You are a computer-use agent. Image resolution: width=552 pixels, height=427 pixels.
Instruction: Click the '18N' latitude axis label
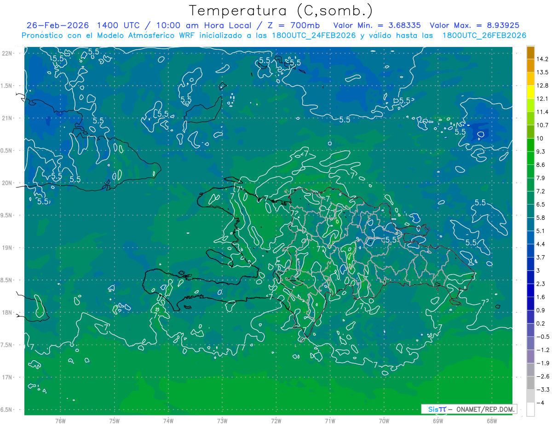click(x=7, y=312)
